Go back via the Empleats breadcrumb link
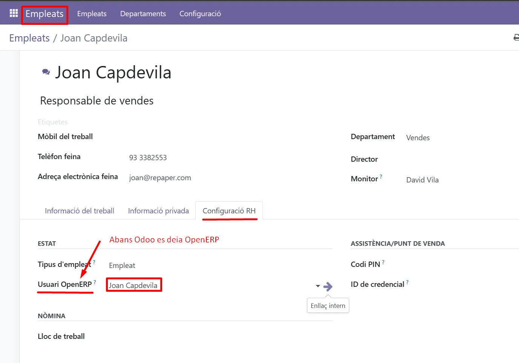This screenshot has width=519, height=363. [29, 38]
